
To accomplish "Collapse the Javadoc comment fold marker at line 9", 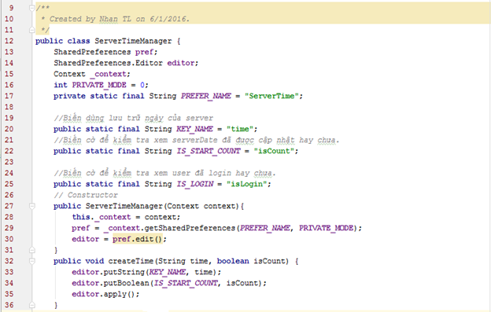I will tap(32, 8).
